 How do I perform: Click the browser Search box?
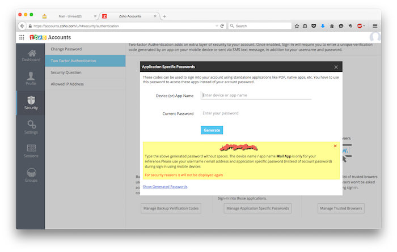pos(260,26)
